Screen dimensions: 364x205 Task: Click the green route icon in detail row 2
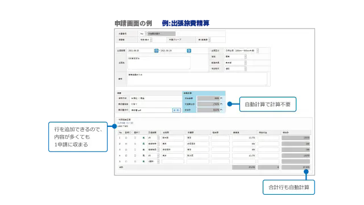(144, 144)
